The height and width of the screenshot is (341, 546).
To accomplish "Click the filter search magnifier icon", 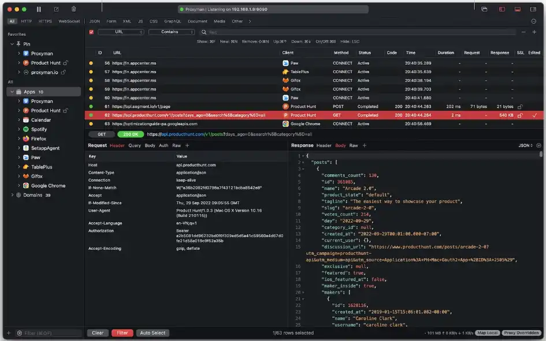I will click(204, 32).
